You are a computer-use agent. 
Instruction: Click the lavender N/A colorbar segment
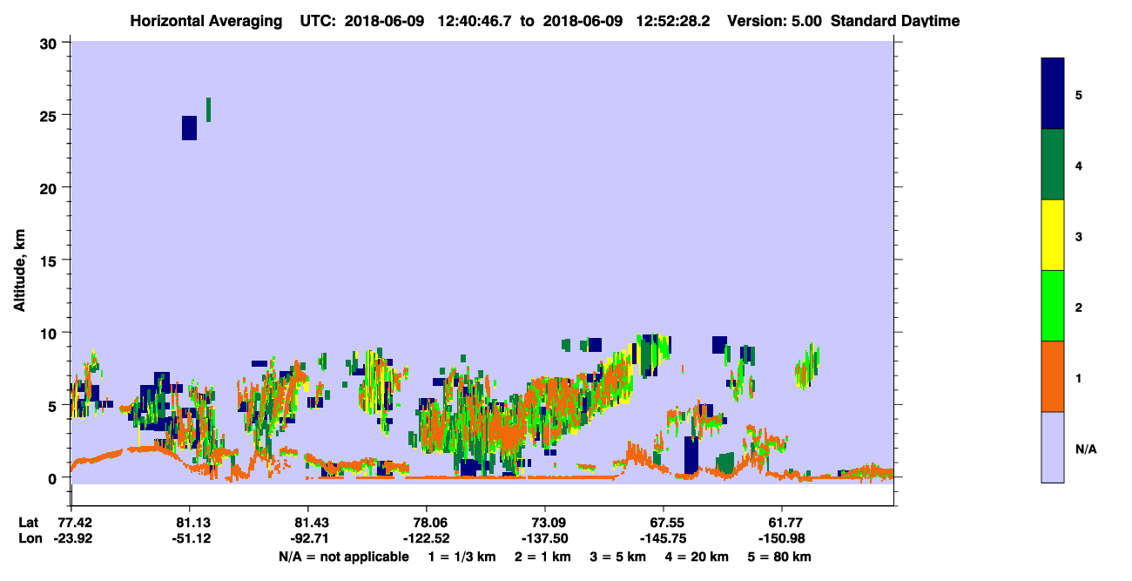(1053, 447)
